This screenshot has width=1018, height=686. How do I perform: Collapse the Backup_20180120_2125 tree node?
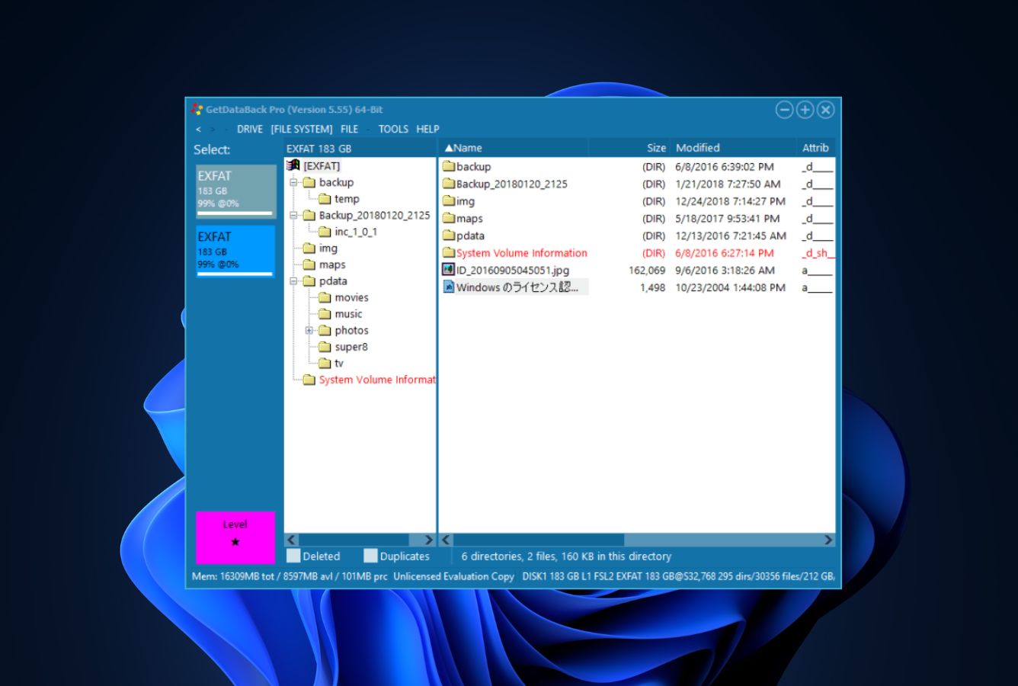293,215
